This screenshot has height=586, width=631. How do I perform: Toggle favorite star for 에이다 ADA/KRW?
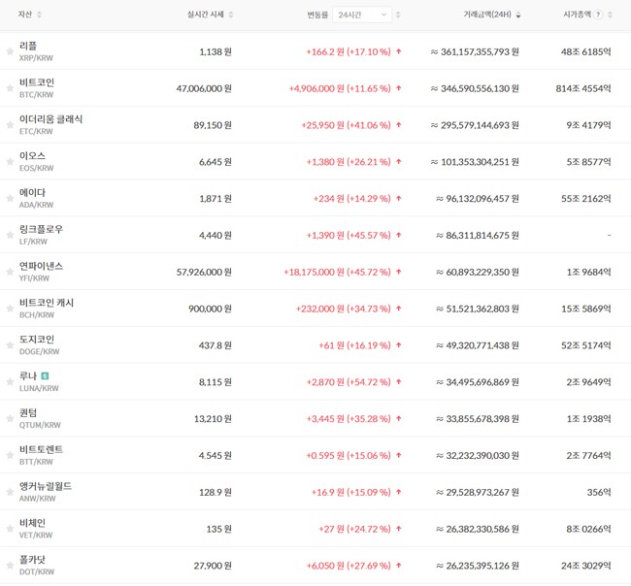(10, 198)
